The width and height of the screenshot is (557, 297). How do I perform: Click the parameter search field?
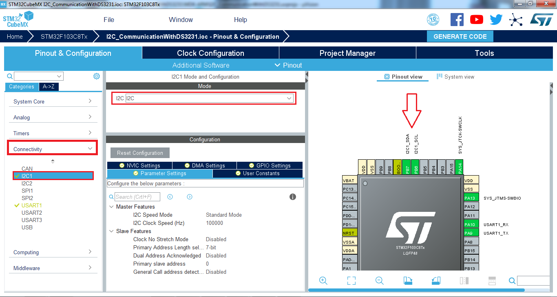pos(137,197)
